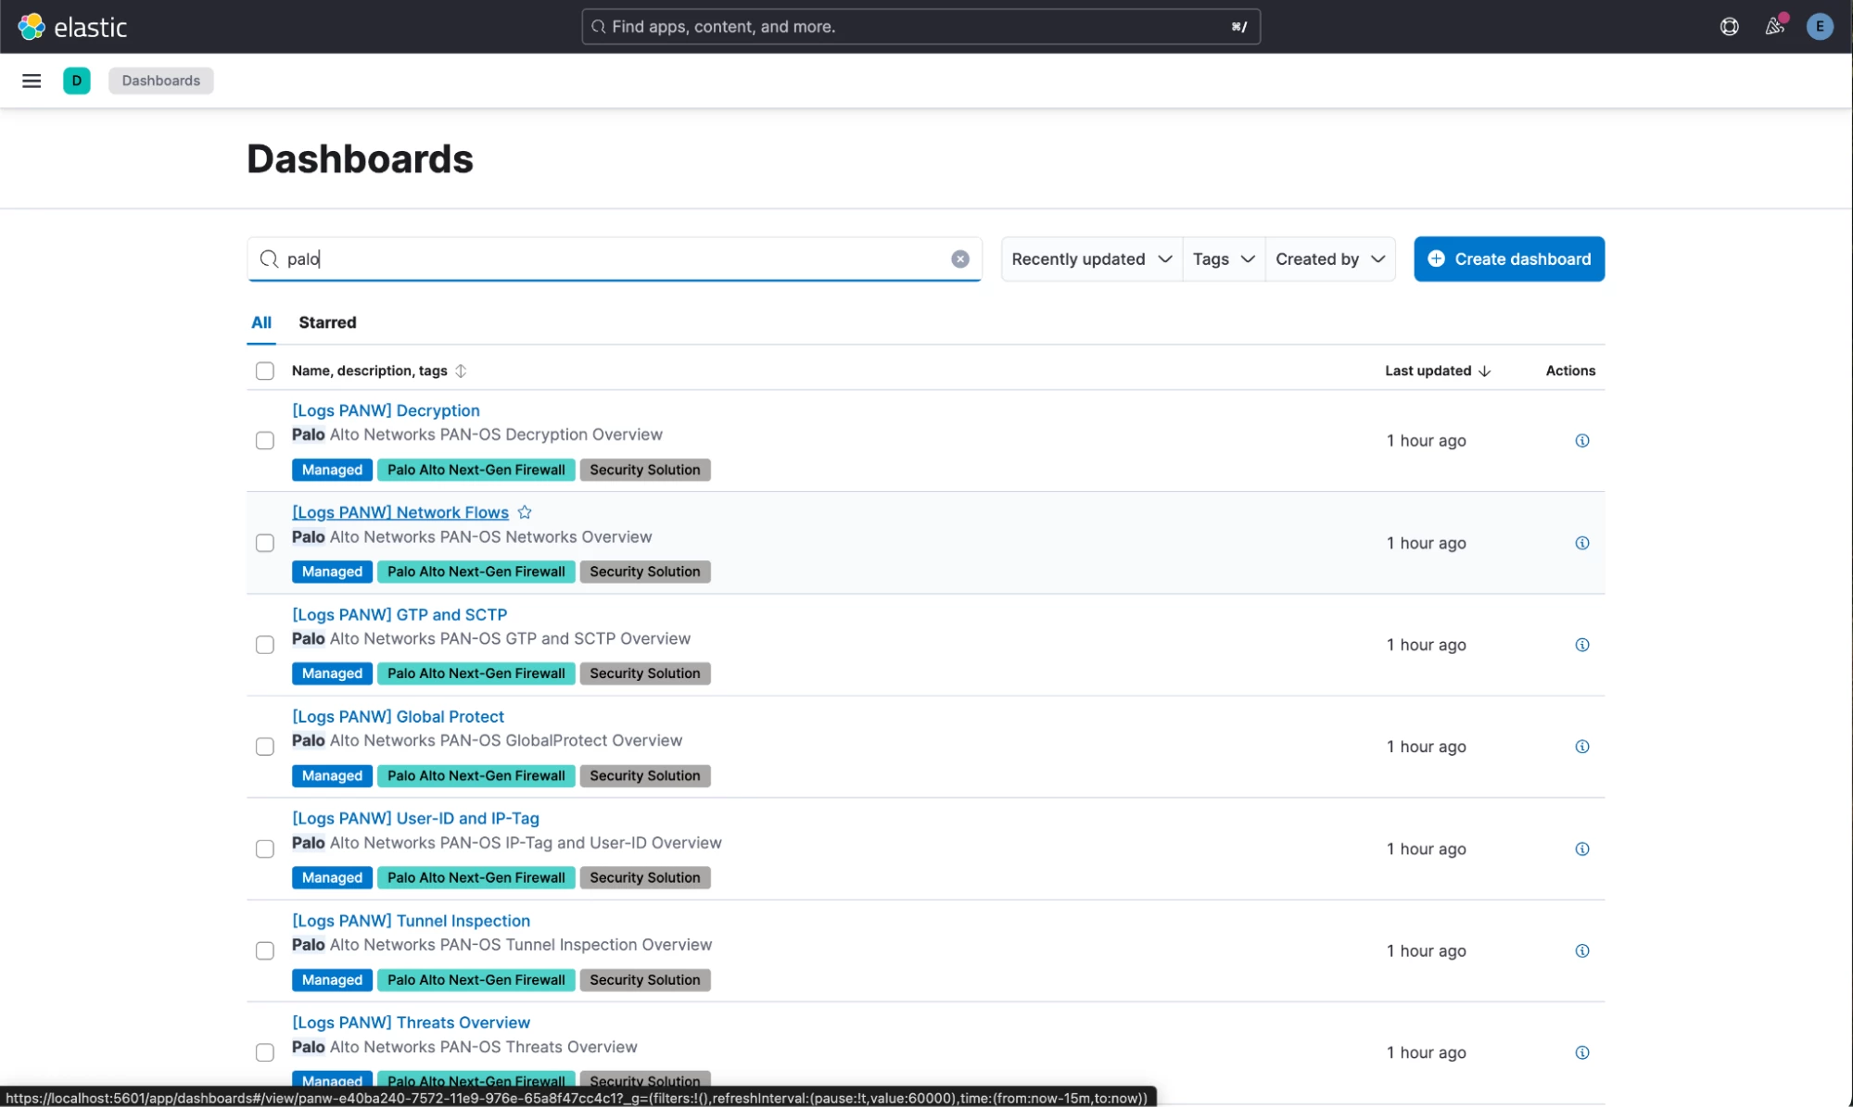The image size is (1853, 1107).
Task: Check the Tunnel Inspection dashboard row
Action: point(265,950)
